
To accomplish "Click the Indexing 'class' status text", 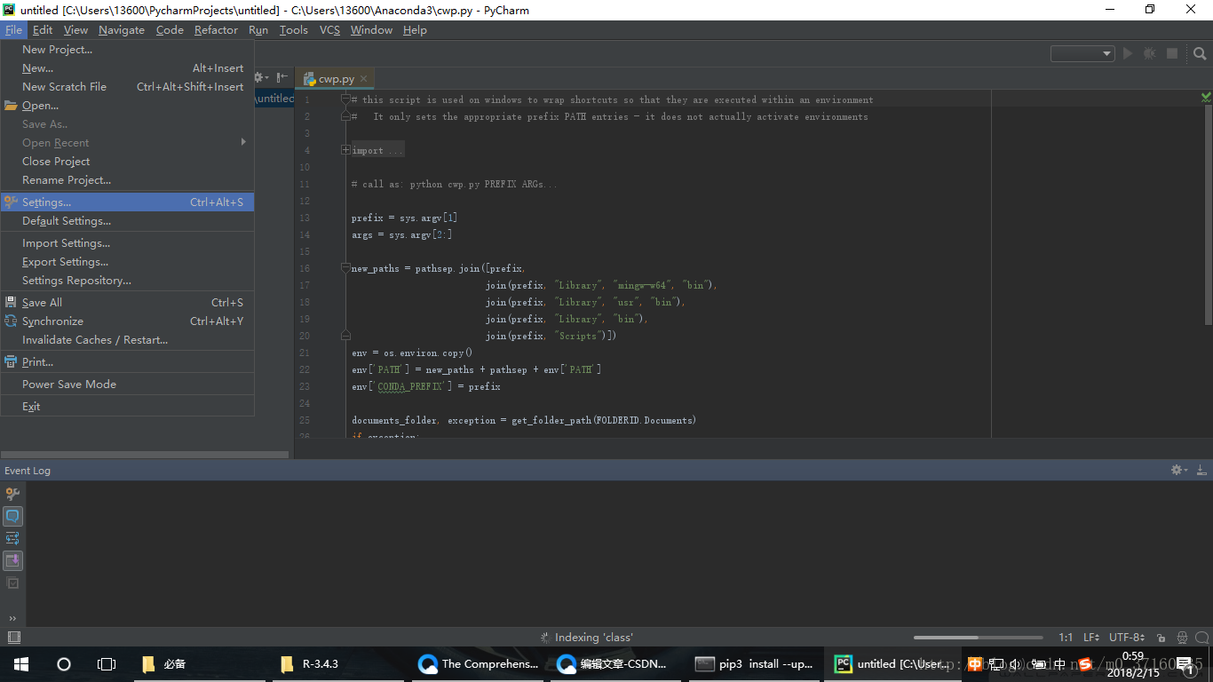I will [x=594, y=638].
